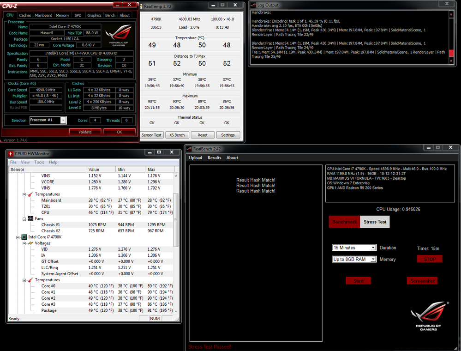Click the Log Output scrollbar thumb

[x=451, y=53]
